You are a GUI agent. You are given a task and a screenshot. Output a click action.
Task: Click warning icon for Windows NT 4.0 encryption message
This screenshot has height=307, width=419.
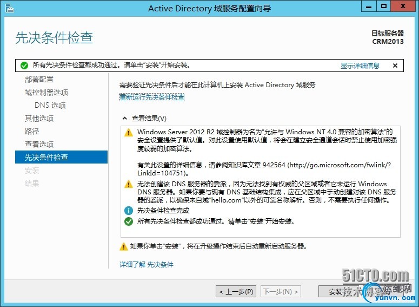click(x=129, y=133)
